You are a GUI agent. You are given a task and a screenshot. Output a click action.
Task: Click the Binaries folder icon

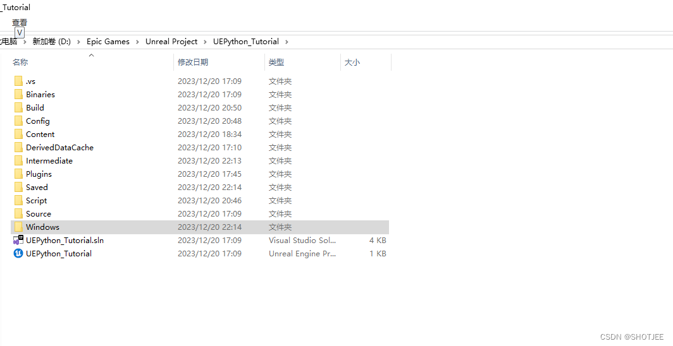click(18, 94)
